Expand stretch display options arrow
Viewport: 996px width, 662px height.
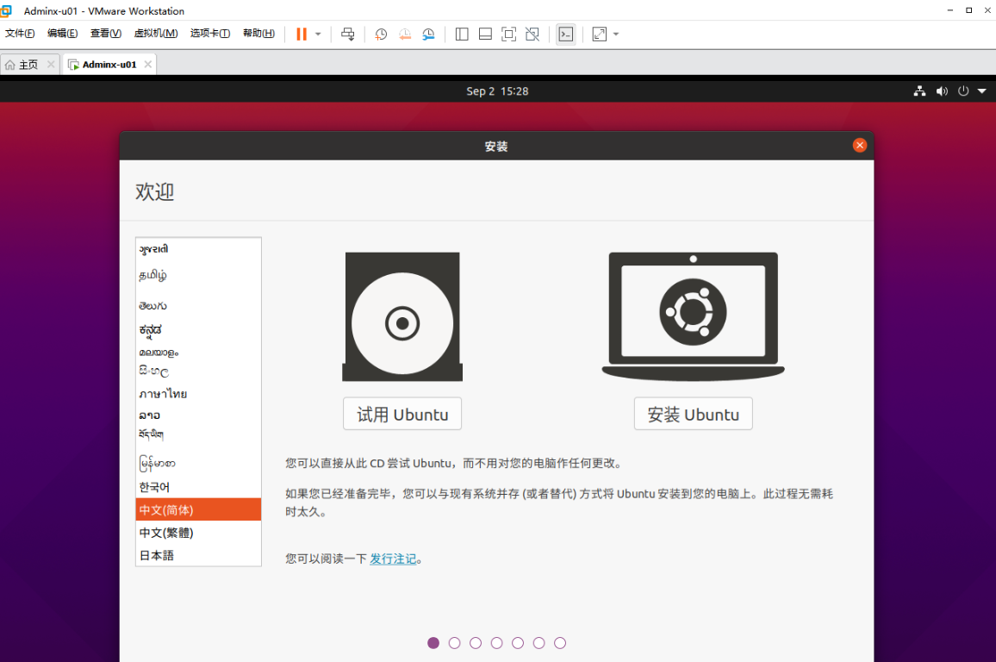pyautogui.click(x=616, y=34)
